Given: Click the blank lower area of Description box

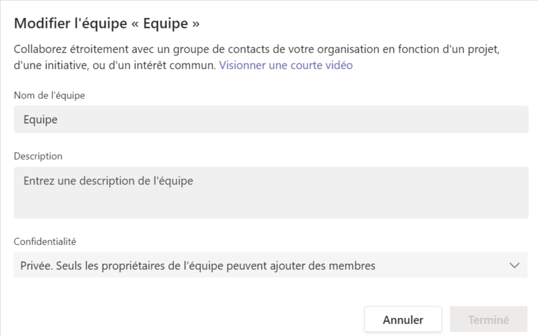Looking at the screenshot, I should [x=271, y=205].
